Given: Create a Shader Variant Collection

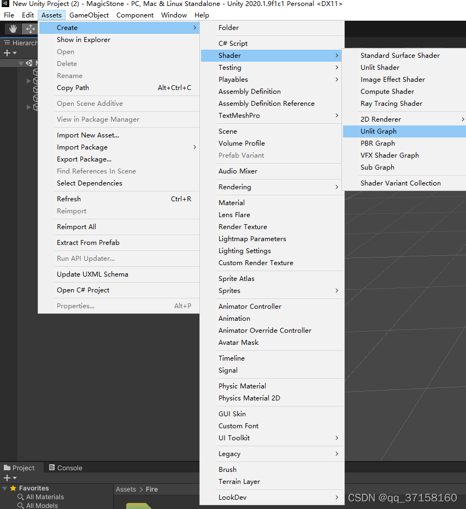Looking at the screenshot, I should click(x=405, y=183).
